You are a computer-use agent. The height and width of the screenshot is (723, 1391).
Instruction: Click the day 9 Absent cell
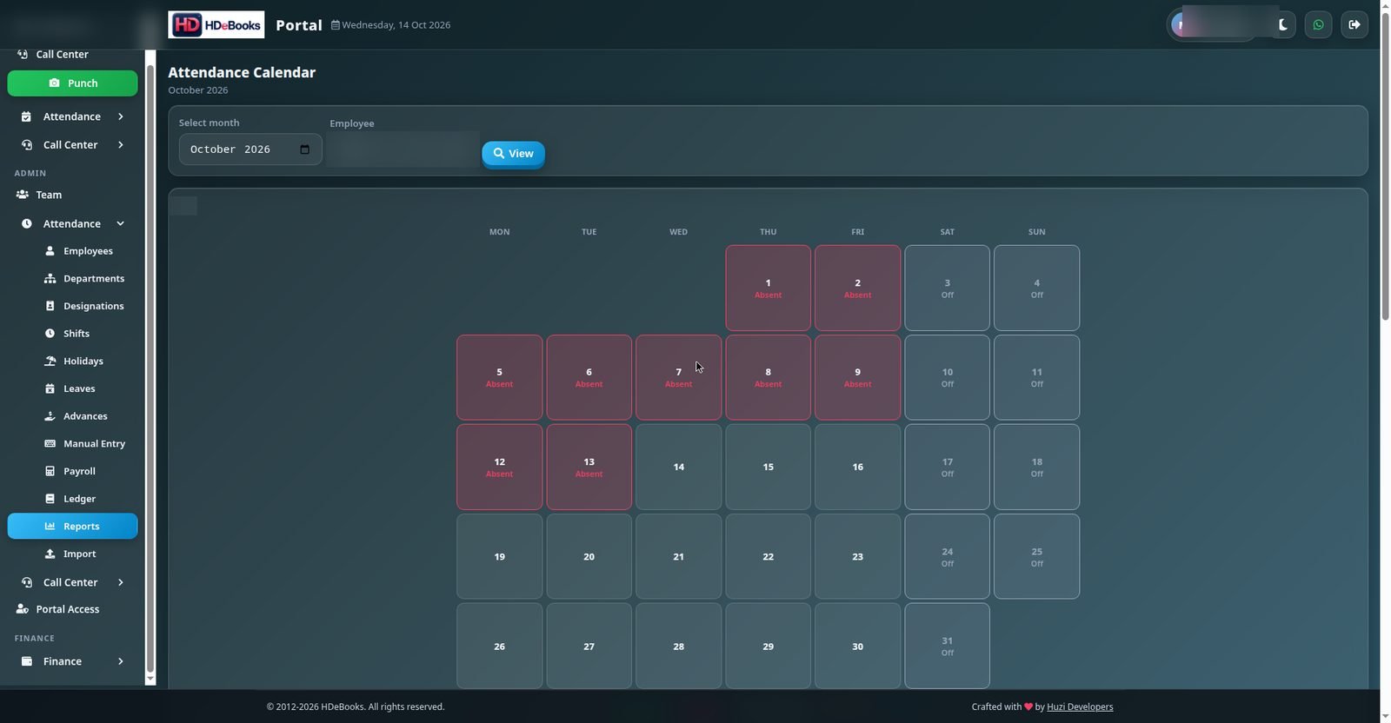point(858,378)
